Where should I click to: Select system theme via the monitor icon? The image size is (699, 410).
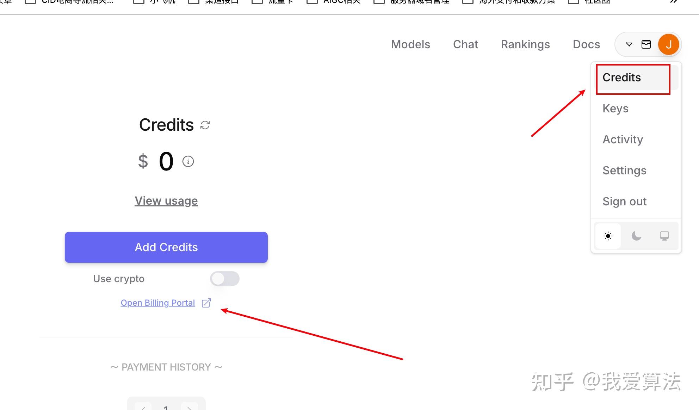tap(664, 236)
